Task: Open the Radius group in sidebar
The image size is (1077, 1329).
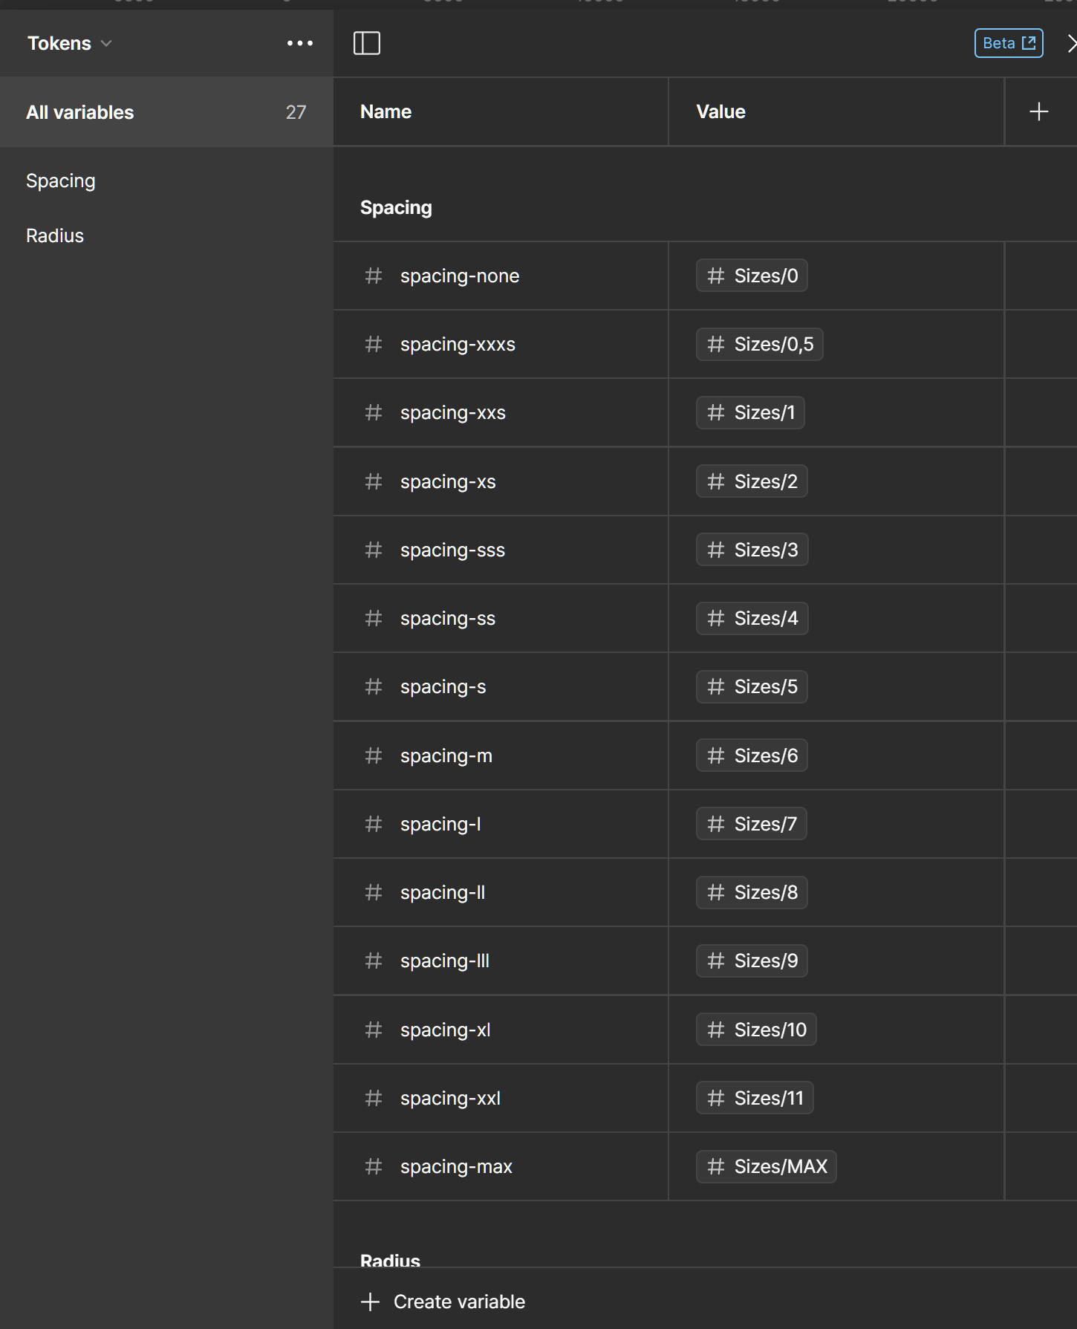Action: (x=55, y=235)
